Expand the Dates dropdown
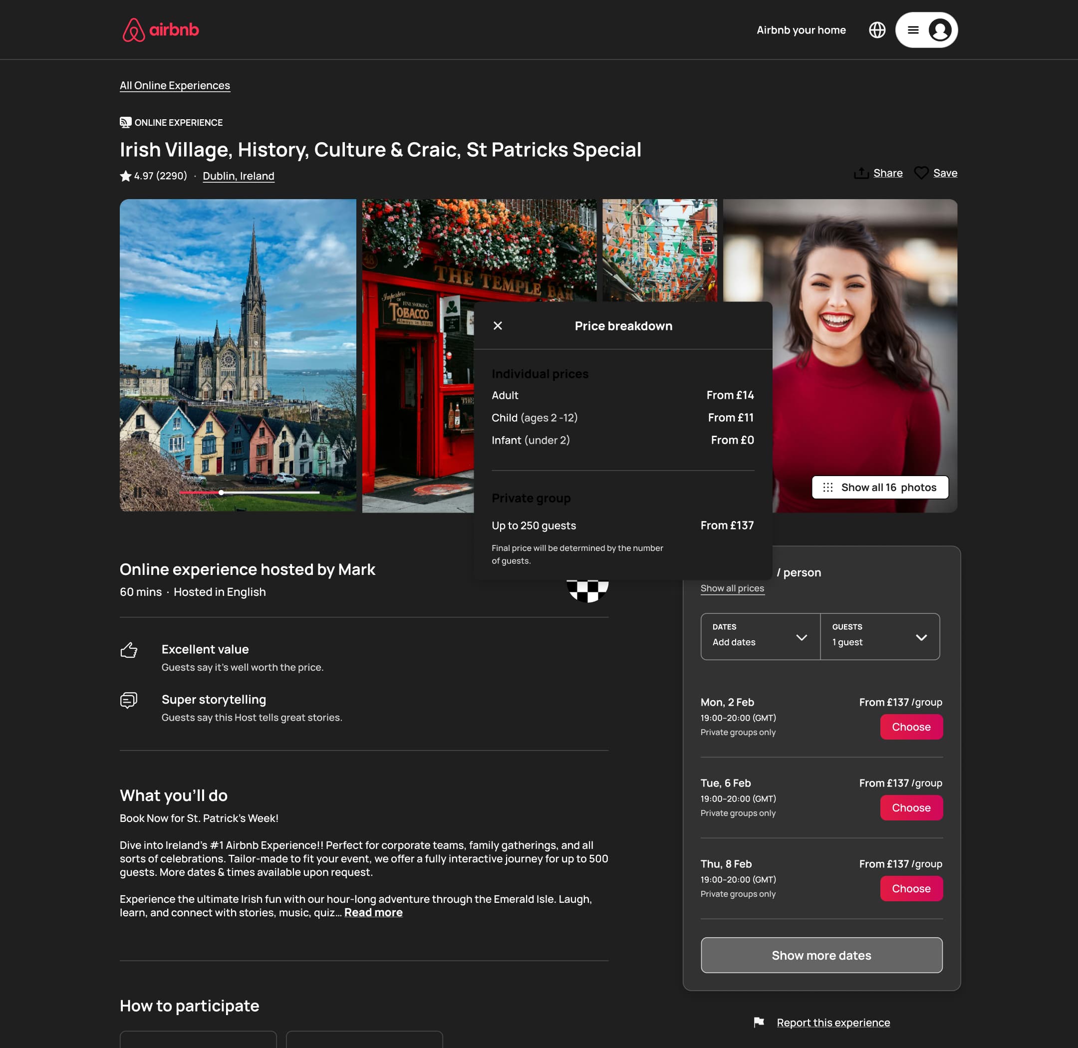 pyautogui.click(x=760, y=636)
